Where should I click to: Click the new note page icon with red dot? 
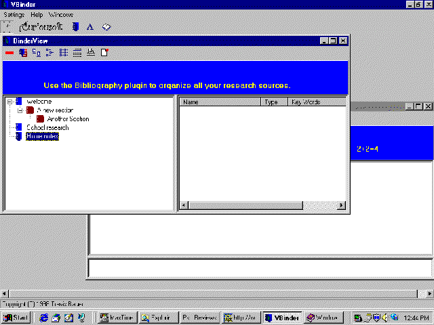pos(104,52)
